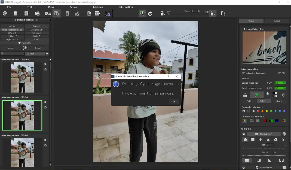Click the Import button
291x170 pixels.
[11, 48]
